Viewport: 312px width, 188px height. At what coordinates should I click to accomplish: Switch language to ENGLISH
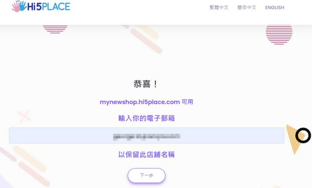(x=275, y=8)
